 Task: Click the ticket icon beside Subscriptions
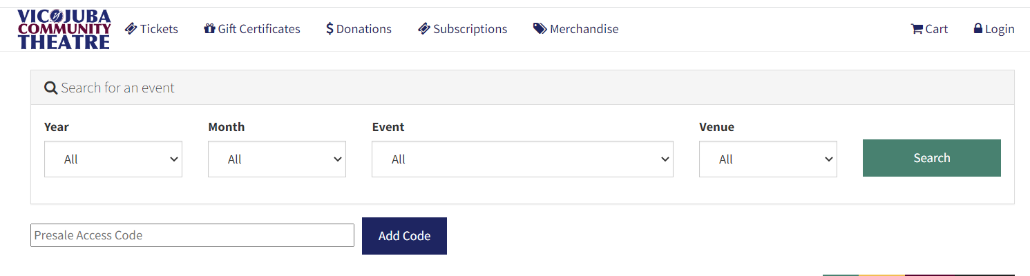(x=424, y=28)
